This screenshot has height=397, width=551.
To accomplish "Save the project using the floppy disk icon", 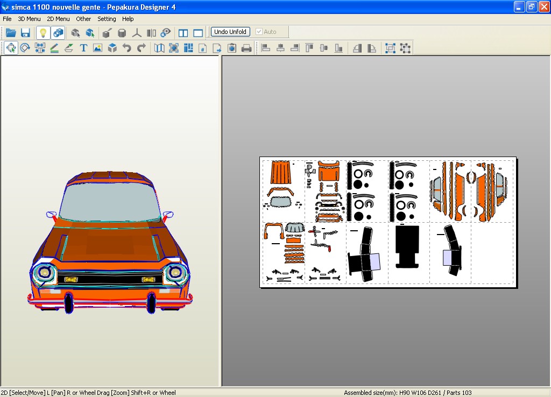I will [25, 33].
